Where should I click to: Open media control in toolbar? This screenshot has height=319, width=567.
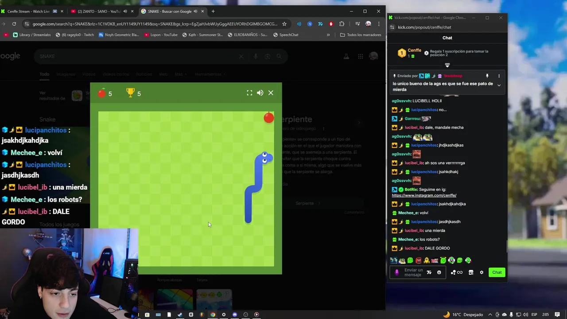click(x=357, y=24)
